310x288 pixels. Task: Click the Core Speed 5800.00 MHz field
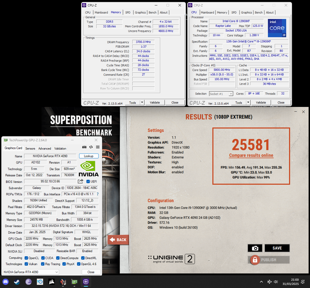point(222,70)
